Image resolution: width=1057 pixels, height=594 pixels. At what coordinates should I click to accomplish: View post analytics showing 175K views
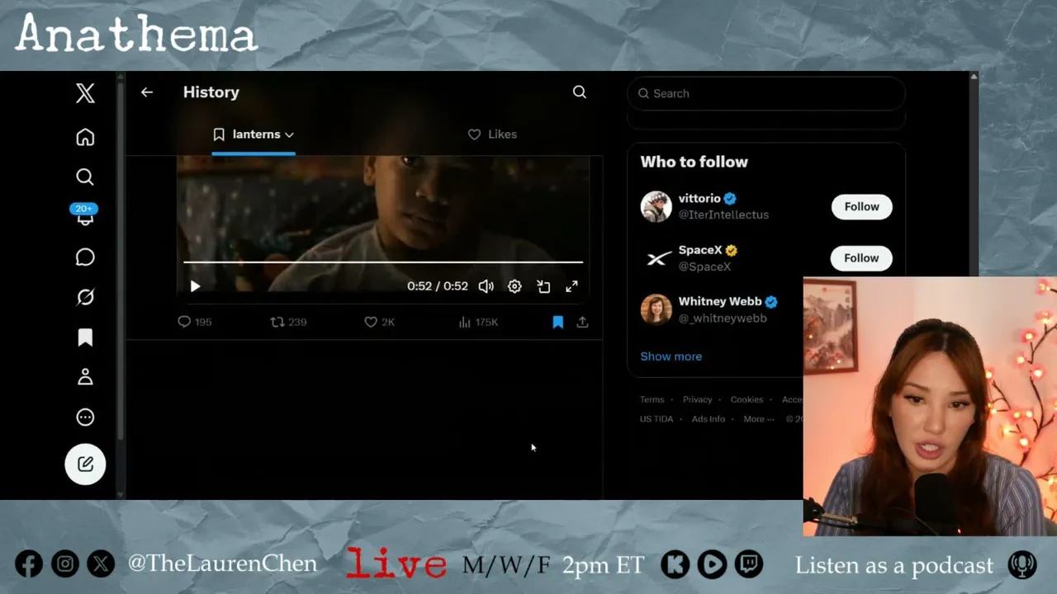(478, 322)
